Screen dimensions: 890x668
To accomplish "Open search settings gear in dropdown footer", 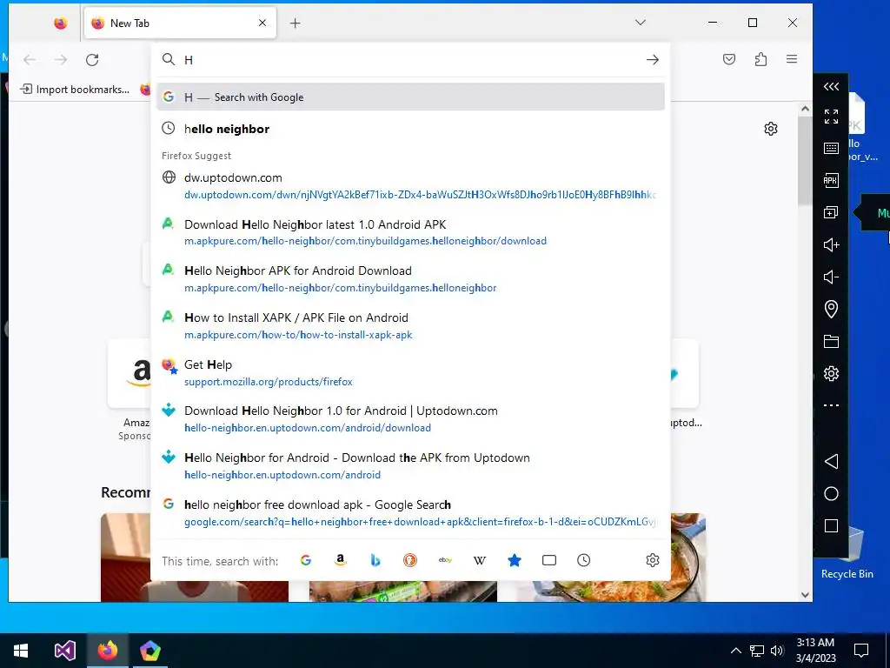I will (x=653, y=561).
